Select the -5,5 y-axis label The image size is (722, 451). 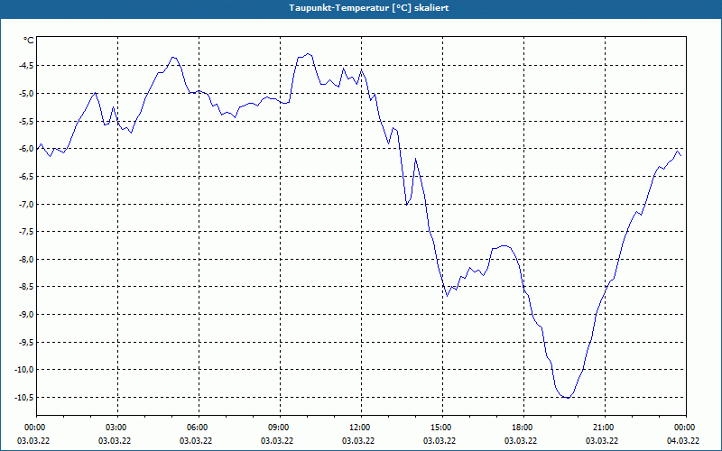[26, 121]
